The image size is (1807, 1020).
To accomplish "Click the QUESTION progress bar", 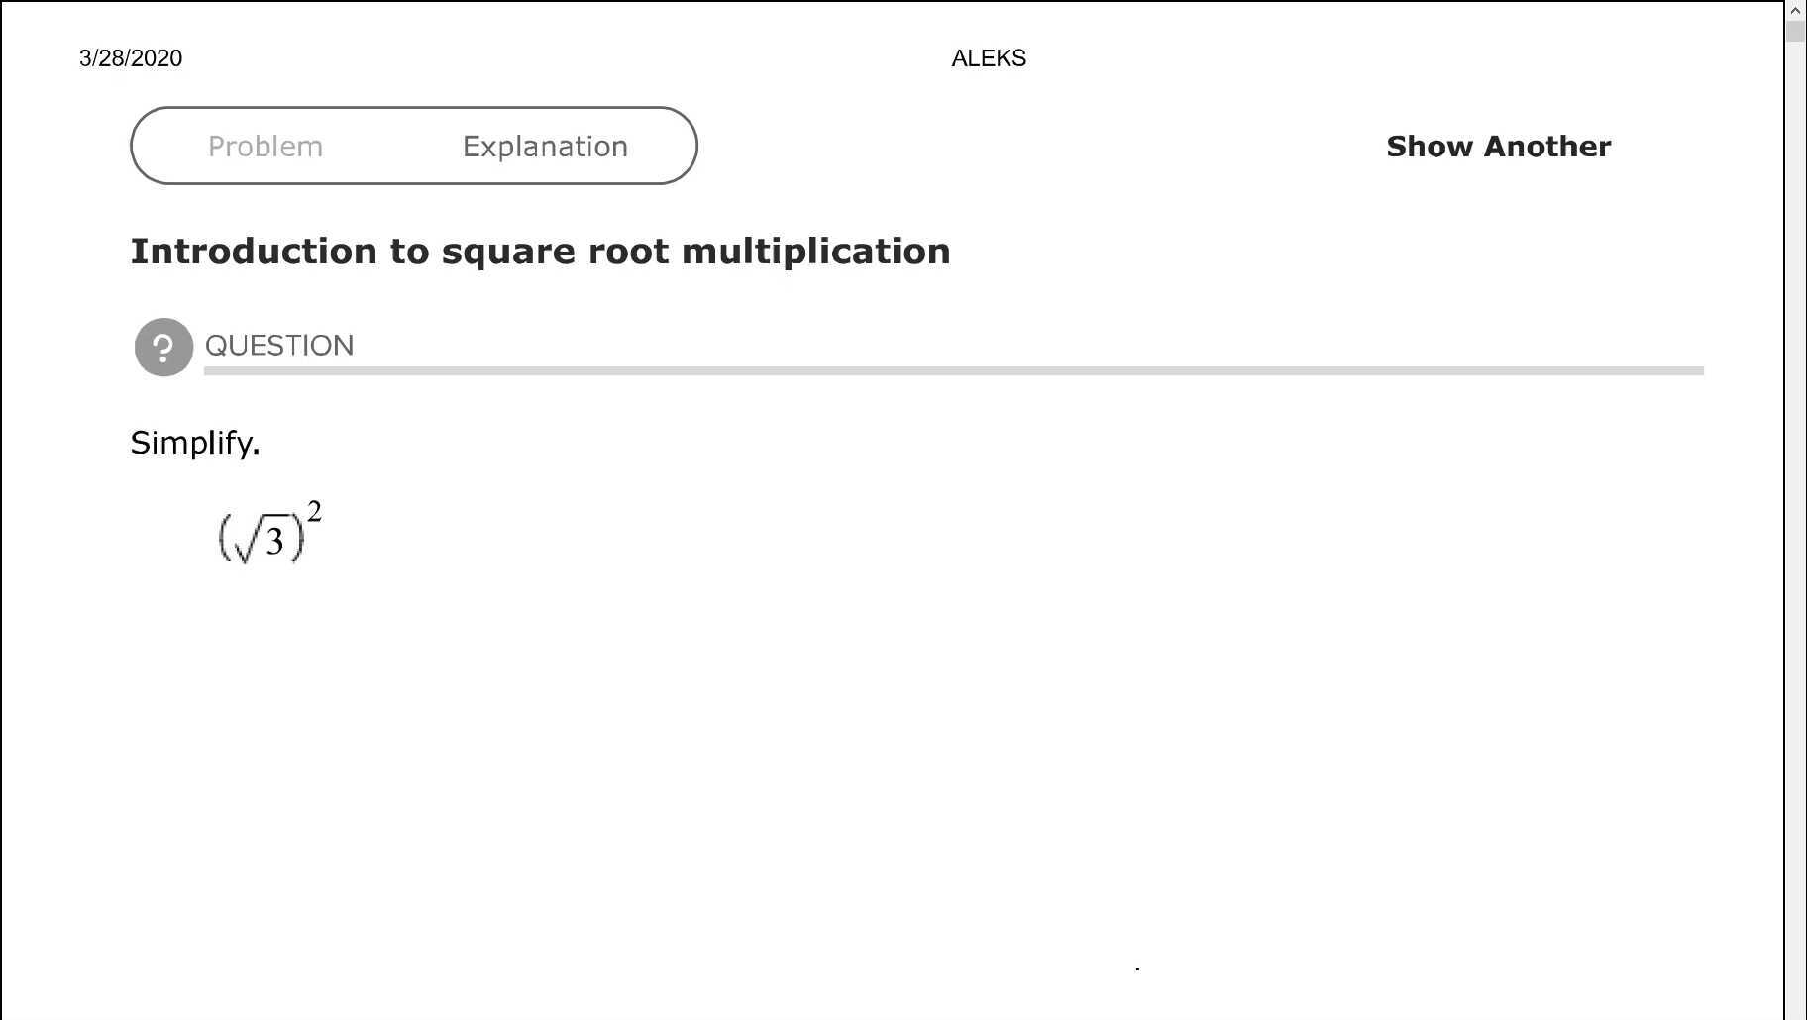I will pyautogui.click(x=951, y=371).
